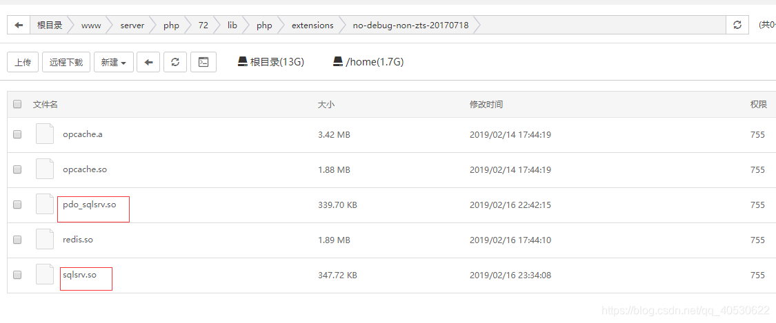Open the sqlsrv.so file name
Screen dimensions: 776x323
pos(79,275)
